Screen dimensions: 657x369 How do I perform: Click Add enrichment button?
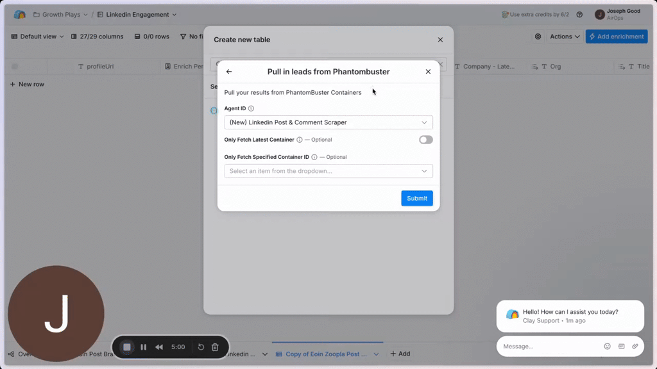(617, 37)
